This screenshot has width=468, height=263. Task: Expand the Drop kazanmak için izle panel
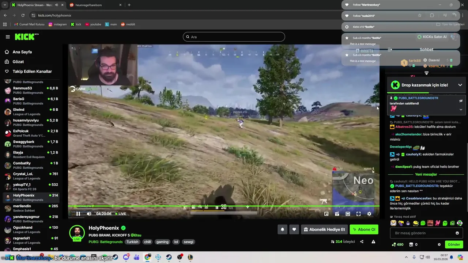(460, 85)
